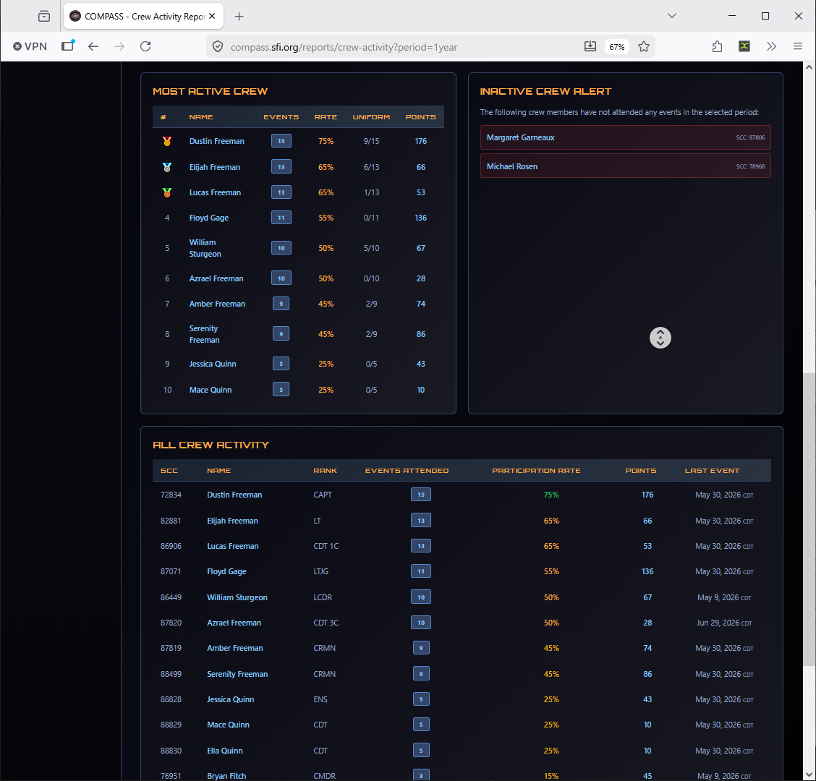Open Bryan Fitch in All Crew Activity

coord(226,776)
